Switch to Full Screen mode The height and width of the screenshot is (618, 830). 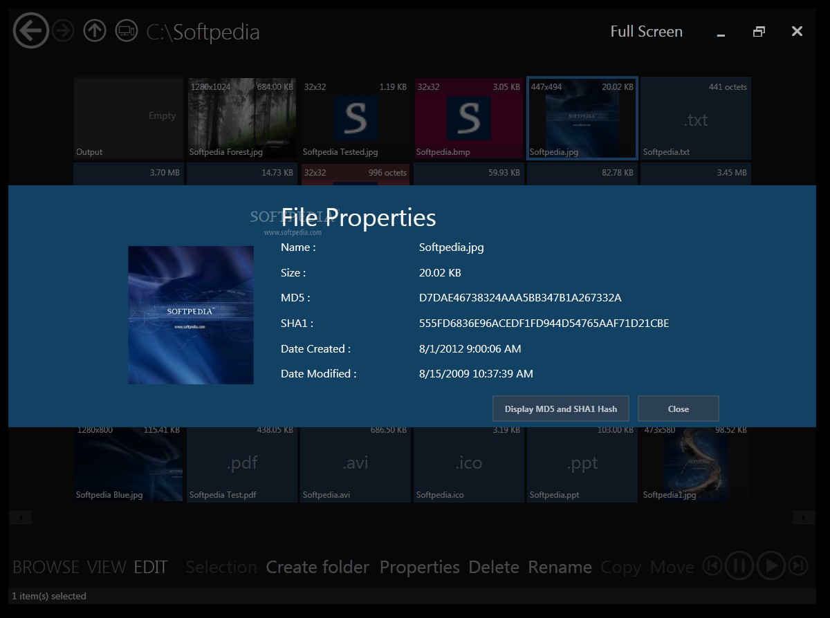[646, 31]
